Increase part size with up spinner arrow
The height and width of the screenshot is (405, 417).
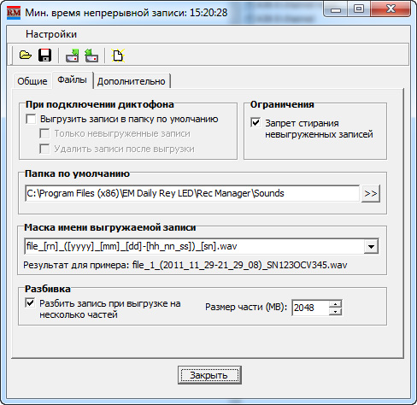click(335, 304)
